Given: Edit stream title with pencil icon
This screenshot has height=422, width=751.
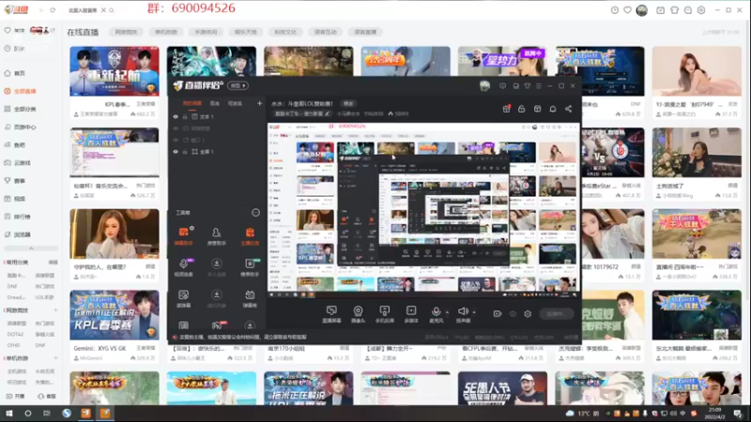Looking at the screenshot, I should tap(327, 113).
